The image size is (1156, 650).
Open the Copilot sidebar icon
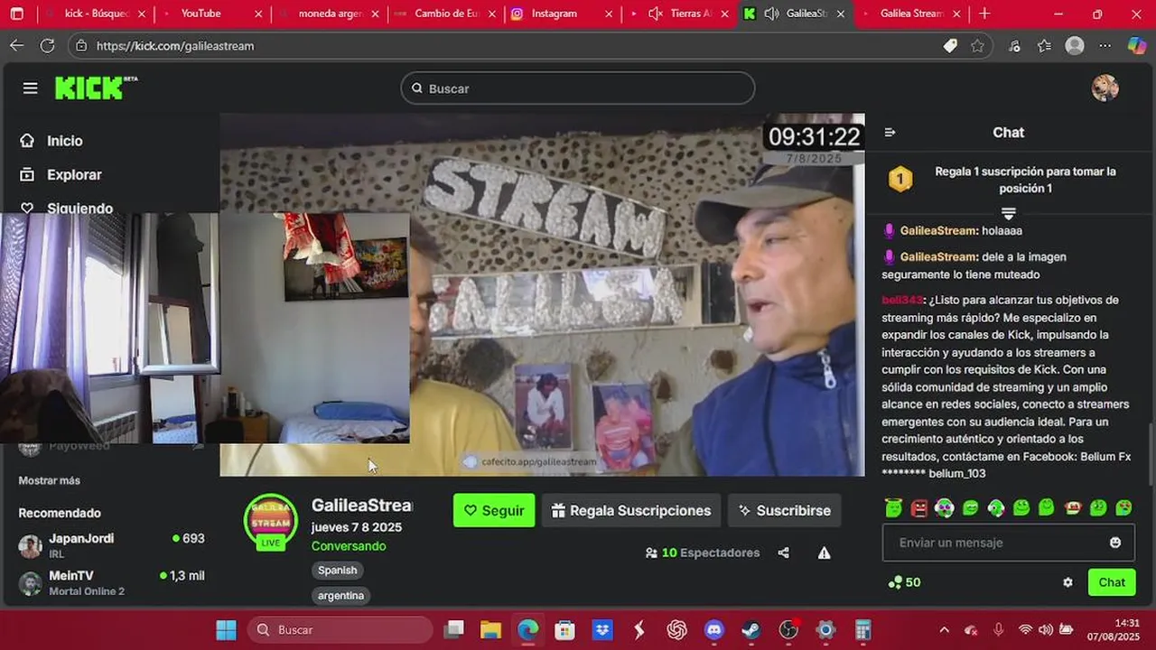pos(1137,45)
